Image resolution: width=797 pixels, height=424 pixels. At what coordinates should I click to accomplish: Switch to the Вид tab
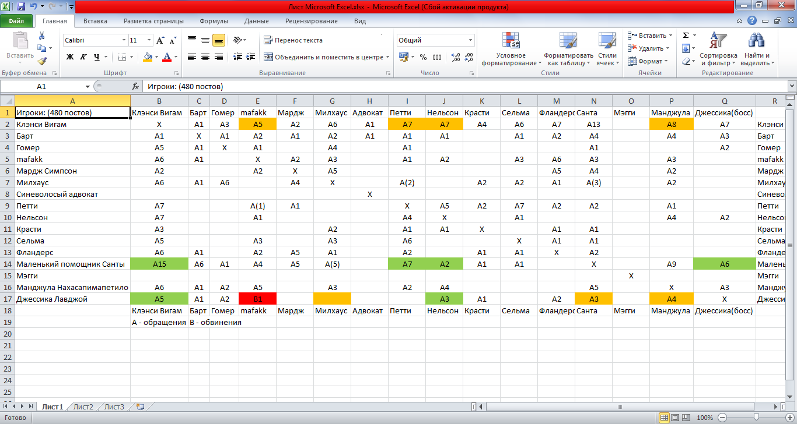[x=360, y=21]
